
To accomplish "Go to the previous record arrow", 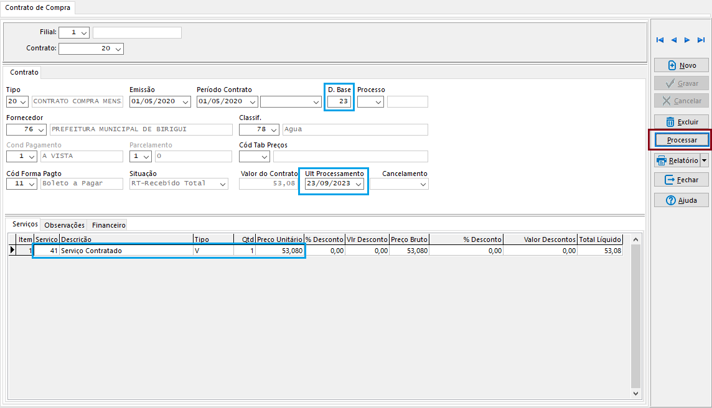I will pos(674,40).
